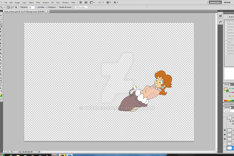Image resolution: width=234 pixels, height=156 pixels.
Task: Hide the first visible layer eye icon
Action: tap(225, 130)
